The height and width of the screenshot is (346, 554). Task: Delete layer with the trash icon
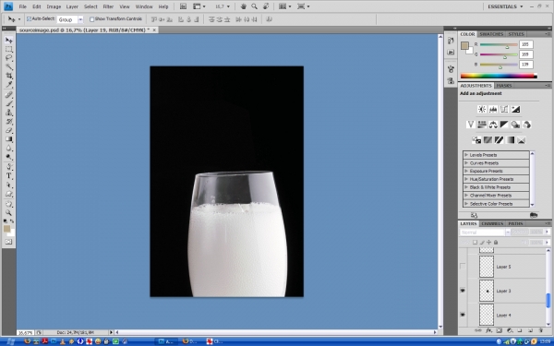coord(541,331)
